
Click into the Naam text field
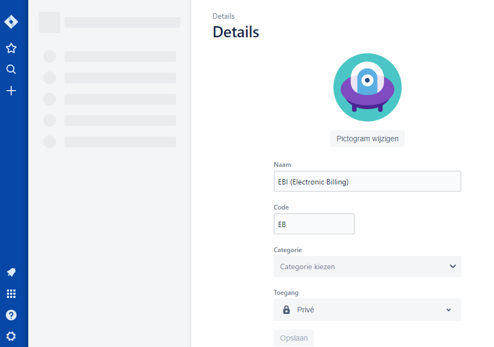367,182
